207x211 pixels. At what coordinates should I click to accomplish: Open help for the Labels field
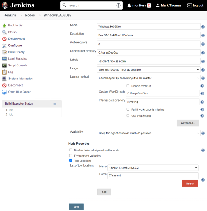click(203, 61)
